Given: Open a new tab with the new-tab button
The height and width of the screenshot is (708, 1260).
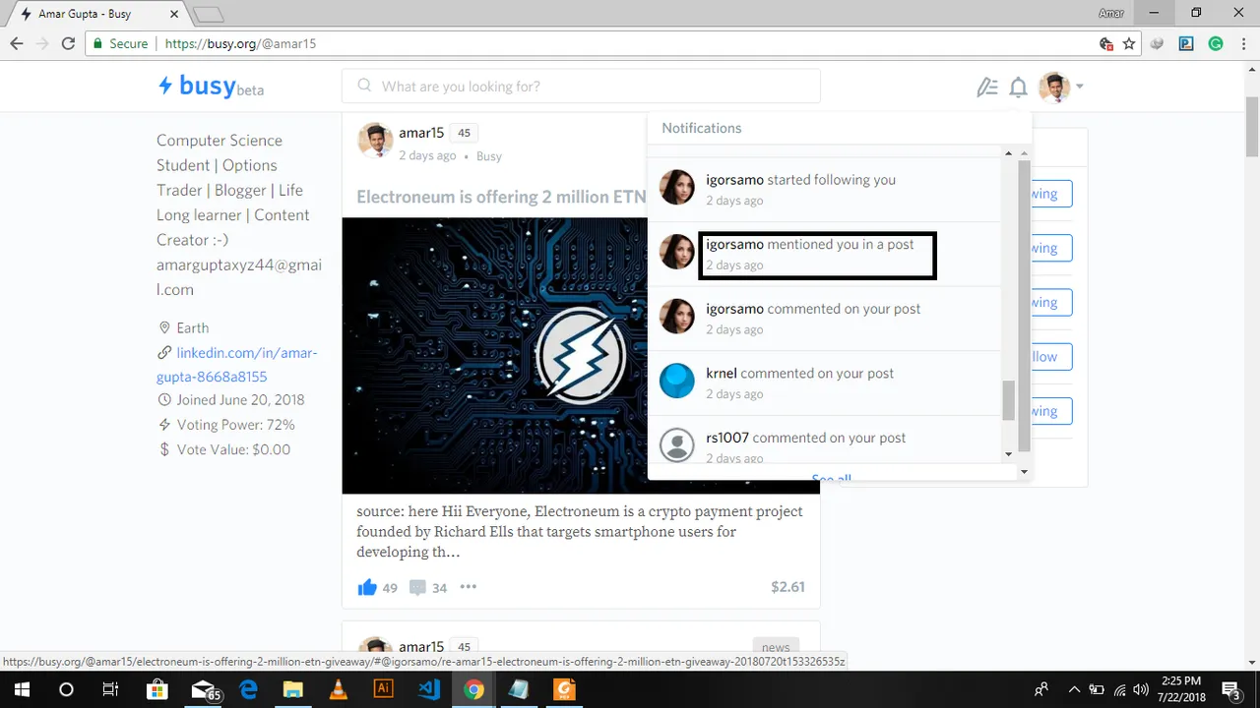Looking at the screenshot, I should pyautogui.click(x=209, y=14).
